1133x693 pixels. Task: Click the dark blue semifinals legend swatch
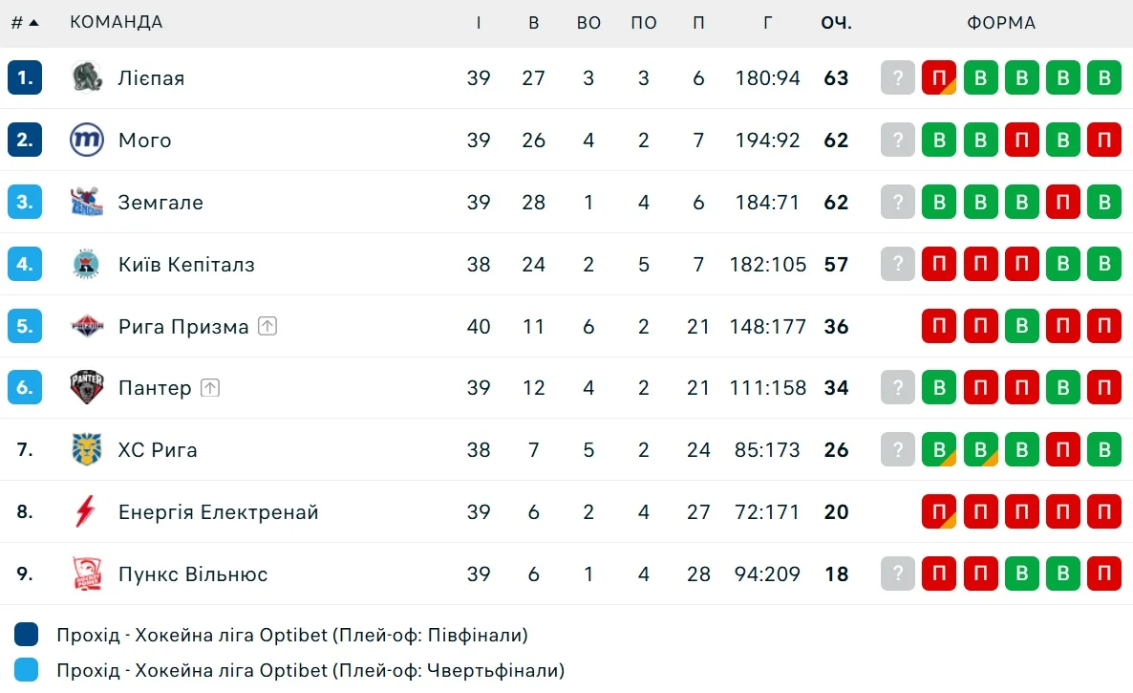[x=27, y=635]
